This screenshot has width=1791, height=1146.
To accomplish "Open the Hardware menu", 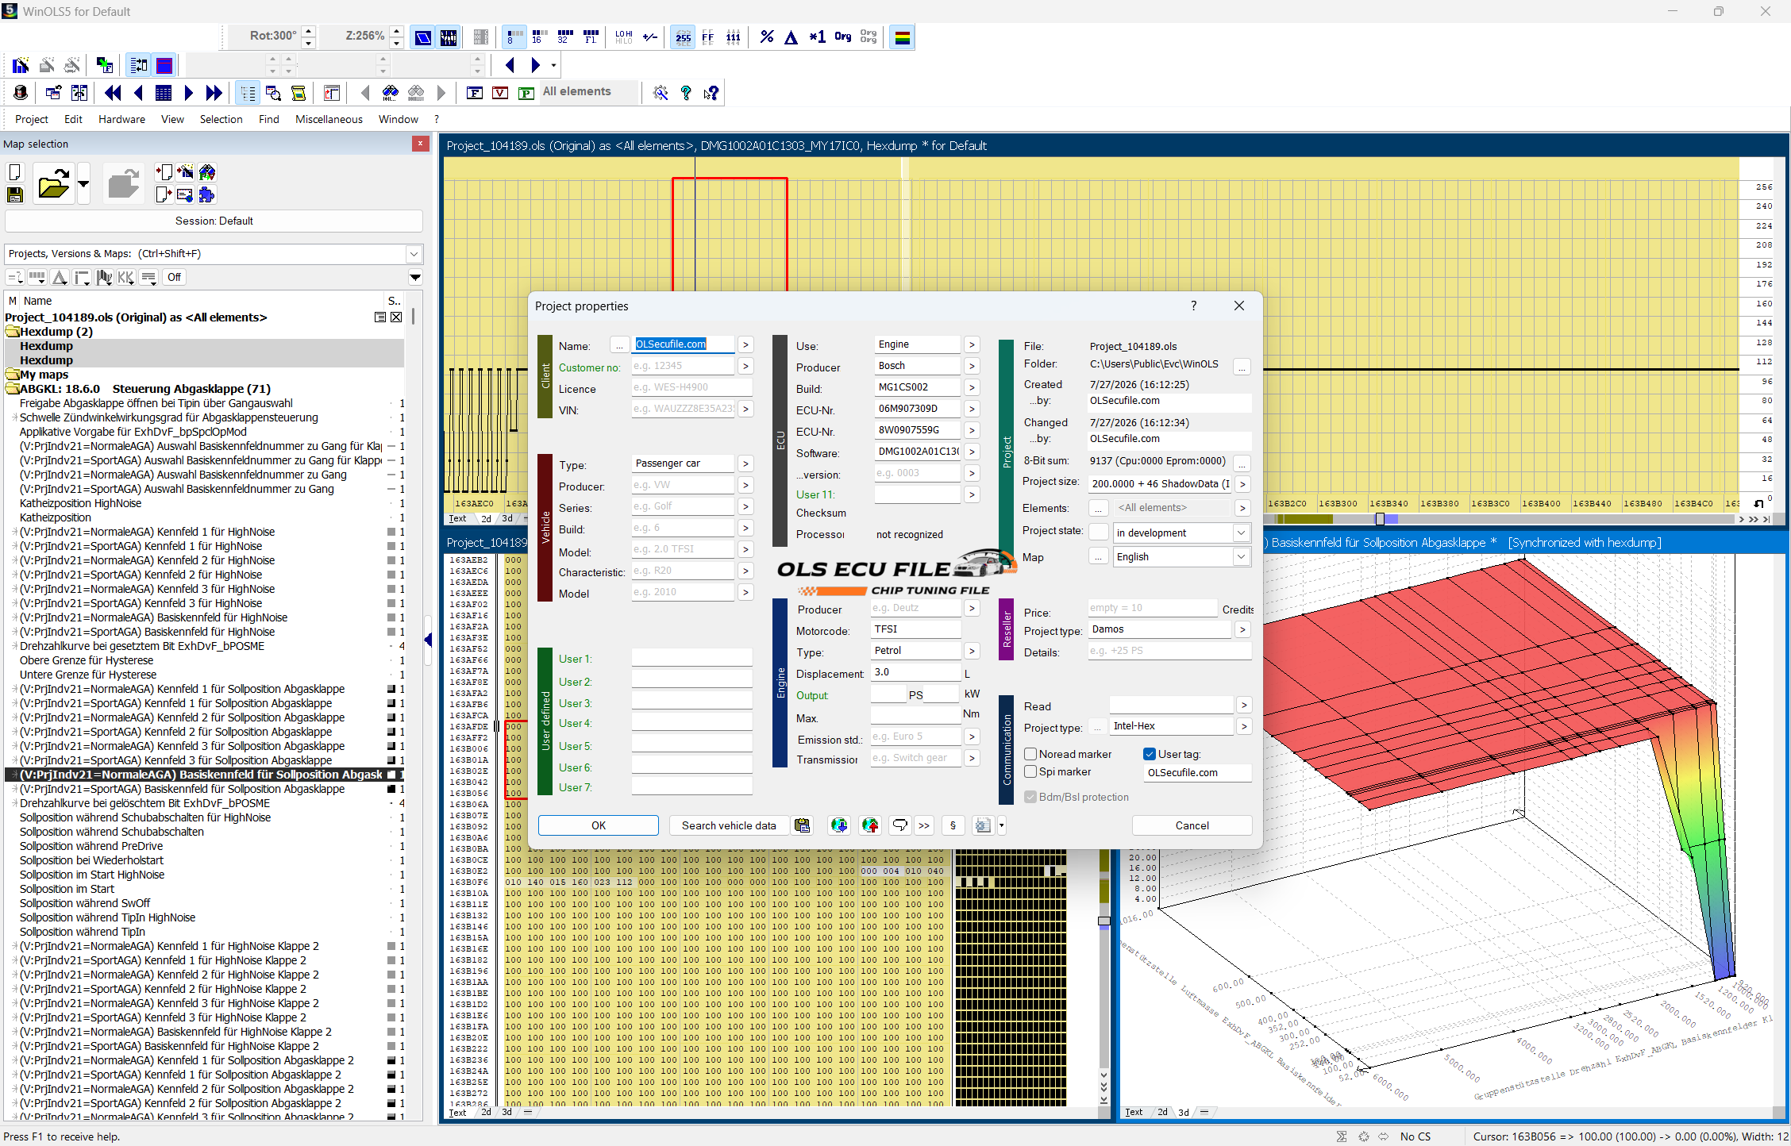I will click(121, 119).
